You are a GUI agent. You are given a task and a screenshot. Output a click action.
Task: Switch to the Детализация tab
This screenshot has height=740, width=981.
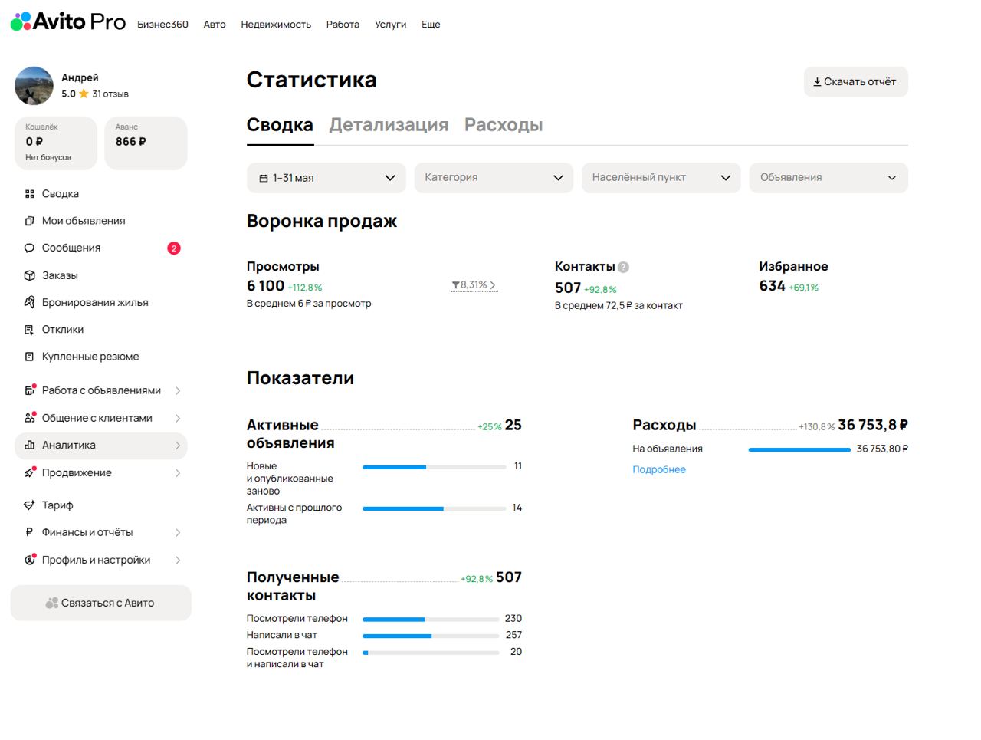tap(389, 125)
